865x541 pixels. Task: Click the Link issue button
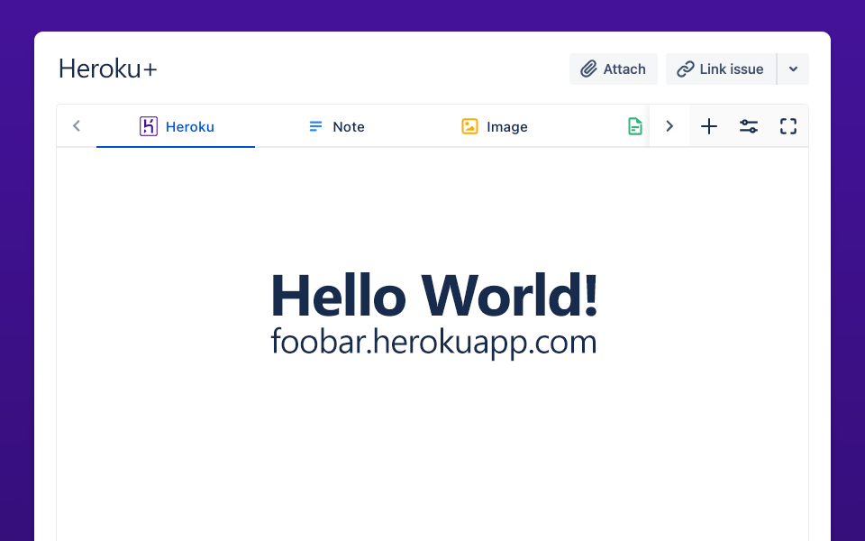(x=721, y=69)
